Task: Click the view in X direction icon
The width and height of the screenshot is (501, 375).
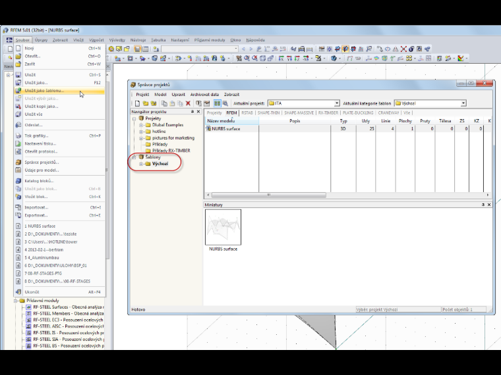Action: [x=281, y=58]
